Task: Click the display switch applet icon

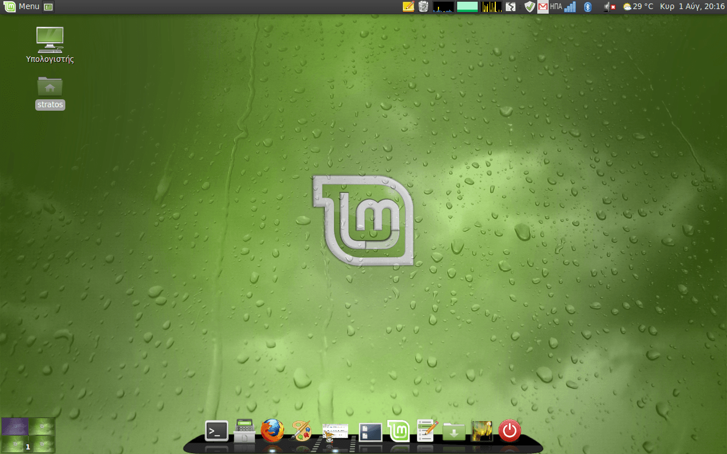Action: [511, 7]
